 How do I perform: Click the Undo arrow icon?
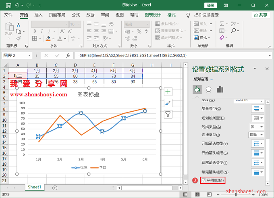[x=17, y=5]
